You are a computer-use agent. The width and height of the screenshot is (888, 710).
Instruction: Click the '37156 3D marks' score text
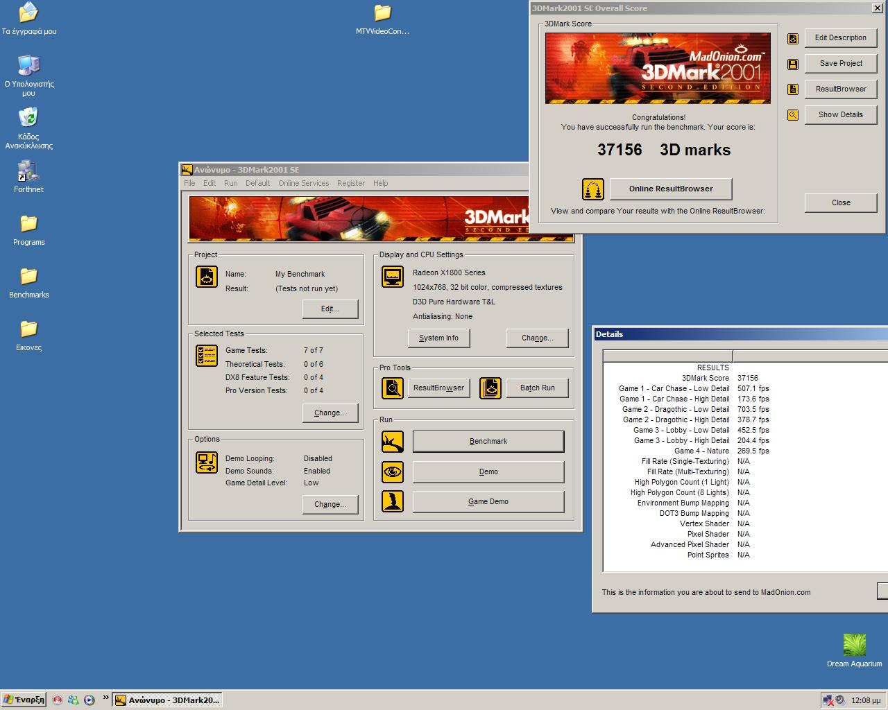point(664,150)
